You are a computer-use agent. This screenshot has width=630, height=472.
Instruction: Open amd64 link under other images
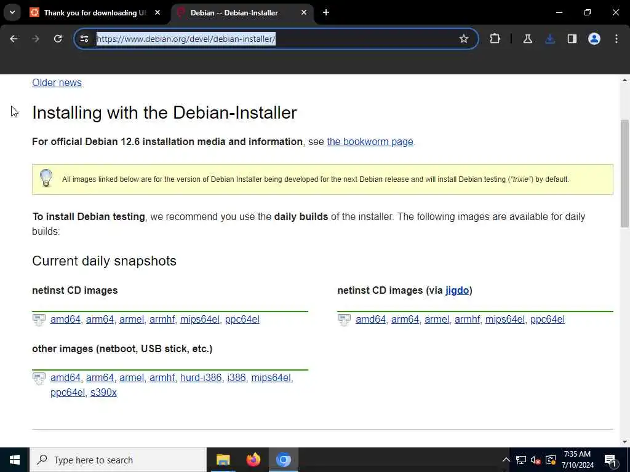65,378
